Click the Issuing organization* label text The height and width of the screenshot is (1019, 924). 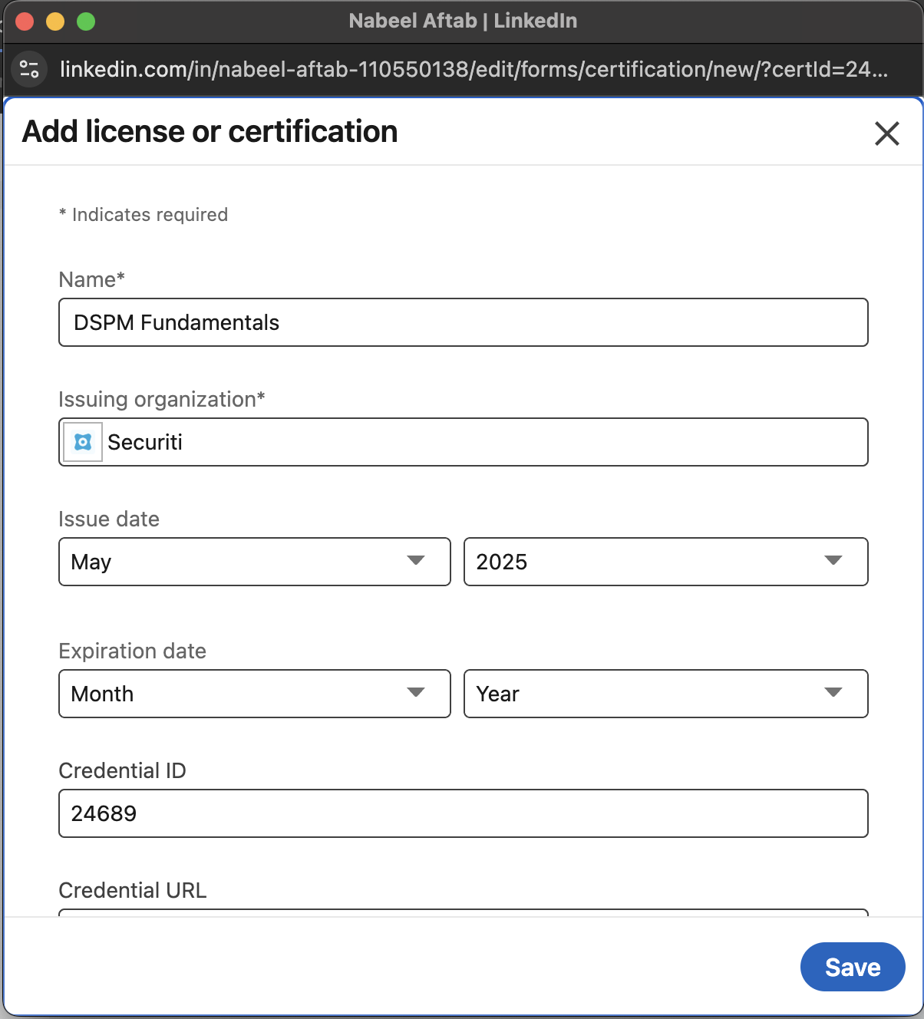click(162, 399)
